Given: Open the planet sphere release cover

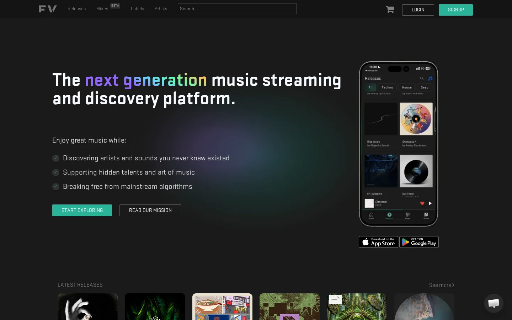Looking at the screenshot, I should 424,306.
